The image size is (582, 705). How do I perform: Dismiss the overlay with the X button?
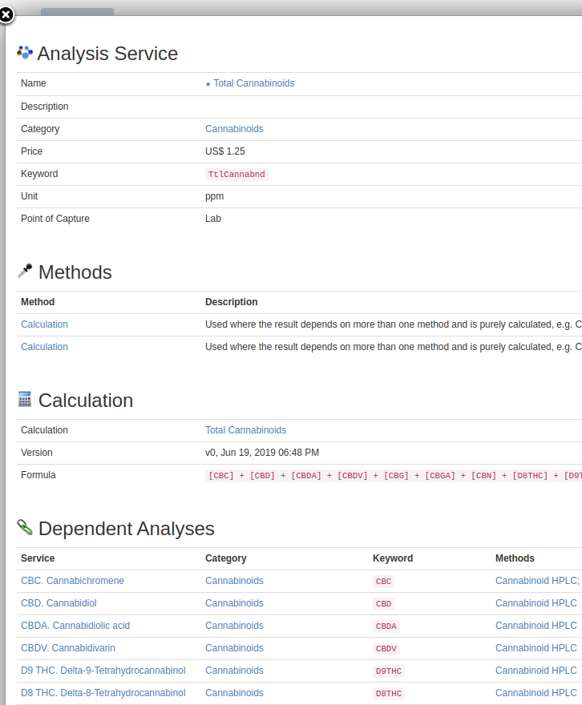[x=7, y=14]
